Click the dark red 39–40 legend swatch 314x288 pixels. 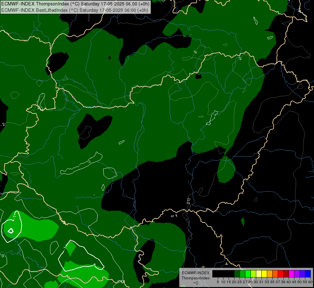click(286, 274)
